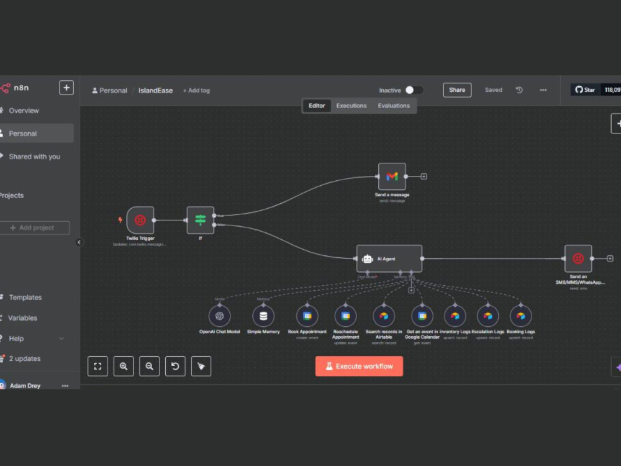Open the OpenAI Chat Model node
Viewport: 621px width, 466px height.
click(219, 316)
